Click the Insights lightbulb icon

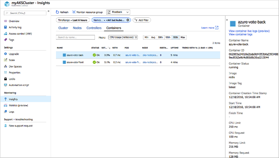point(6,99)
